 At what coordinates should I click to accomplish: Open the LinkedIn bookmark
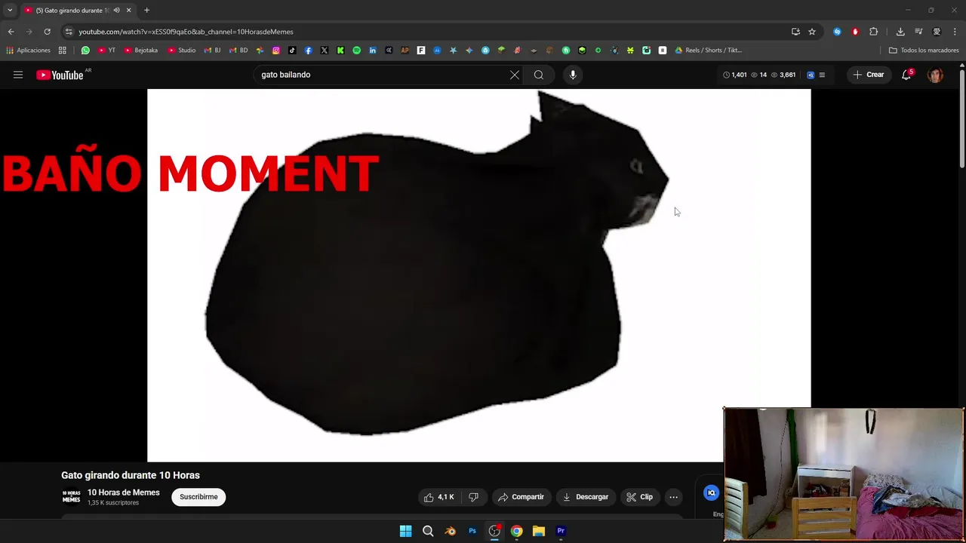point(373,51)
